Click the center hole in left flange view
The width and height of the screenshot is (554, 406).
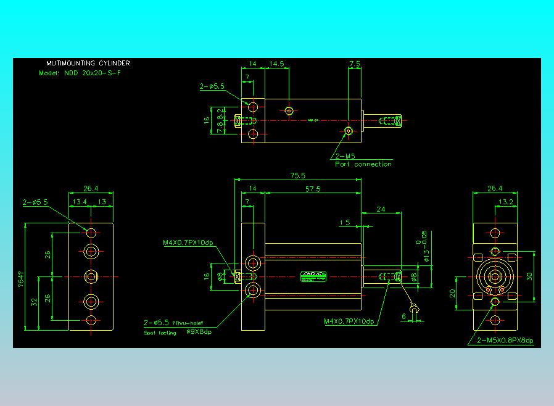(x=91, y=276)
